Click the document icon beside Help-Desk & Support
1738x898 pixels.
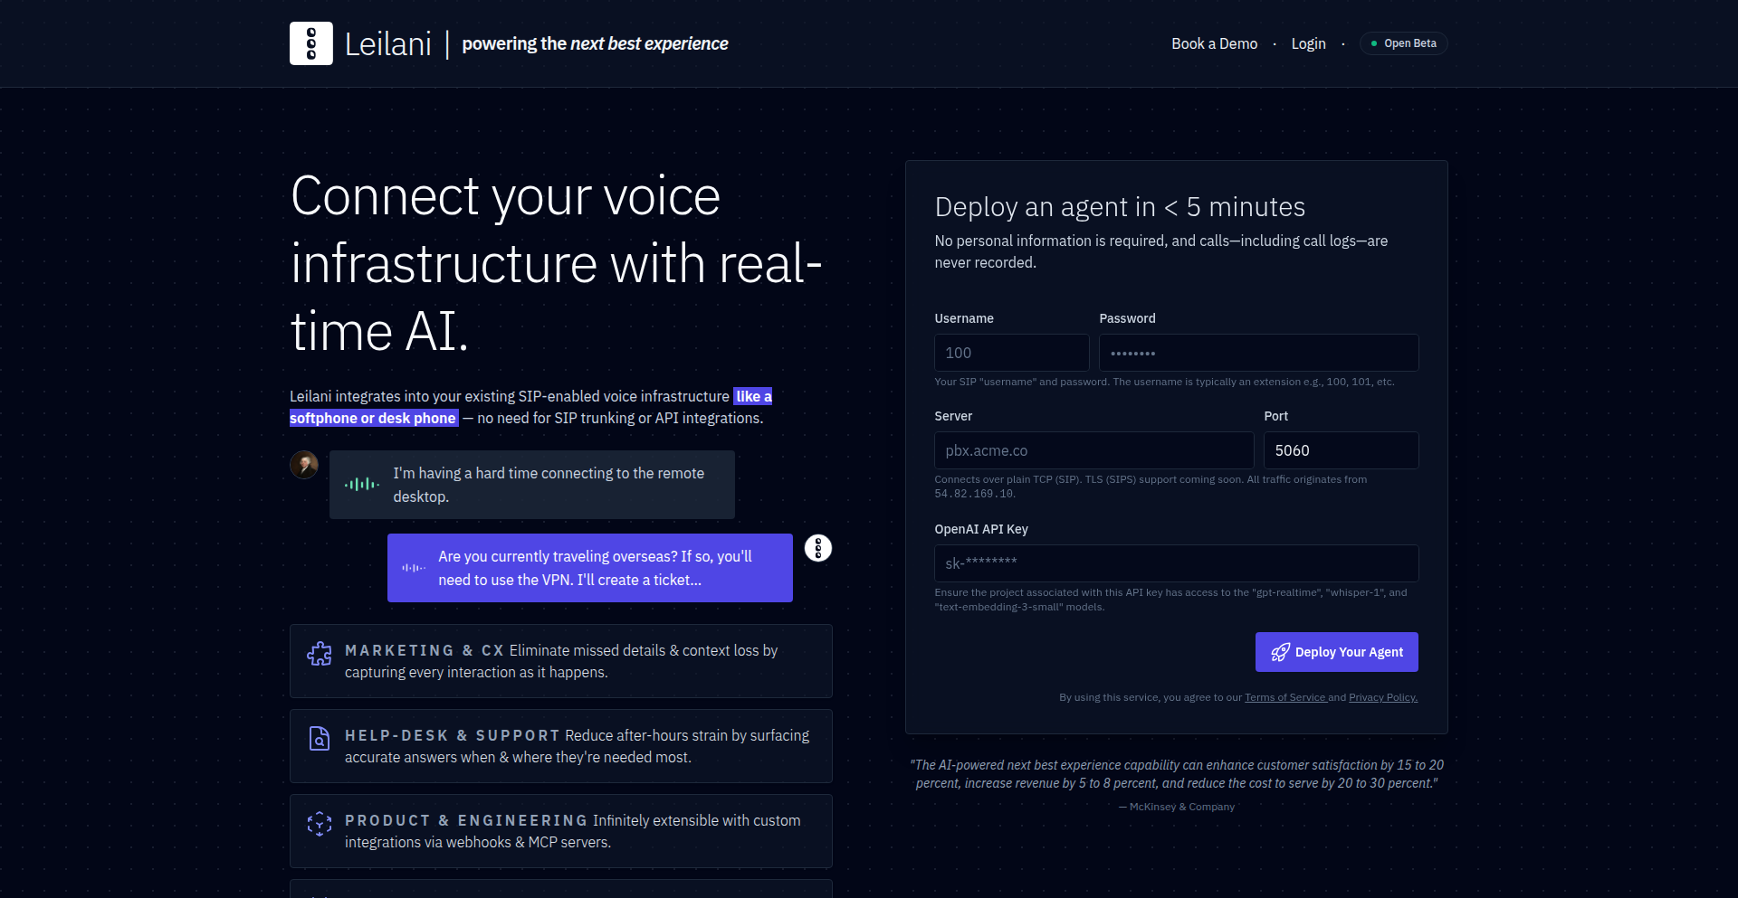320,738
